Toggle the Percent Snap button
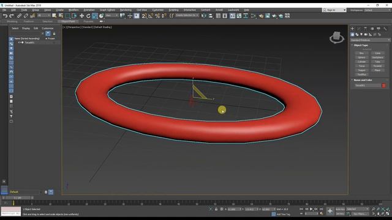Screen dimensions: 392x220 [157, 16]
